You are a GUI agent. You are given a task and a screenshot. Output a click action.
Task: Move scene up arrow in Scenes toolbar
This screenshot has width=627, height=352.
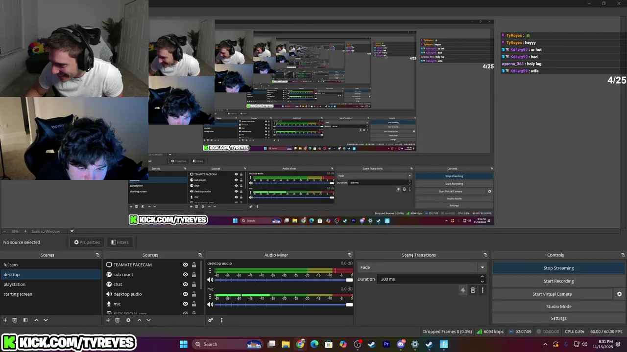36,320
